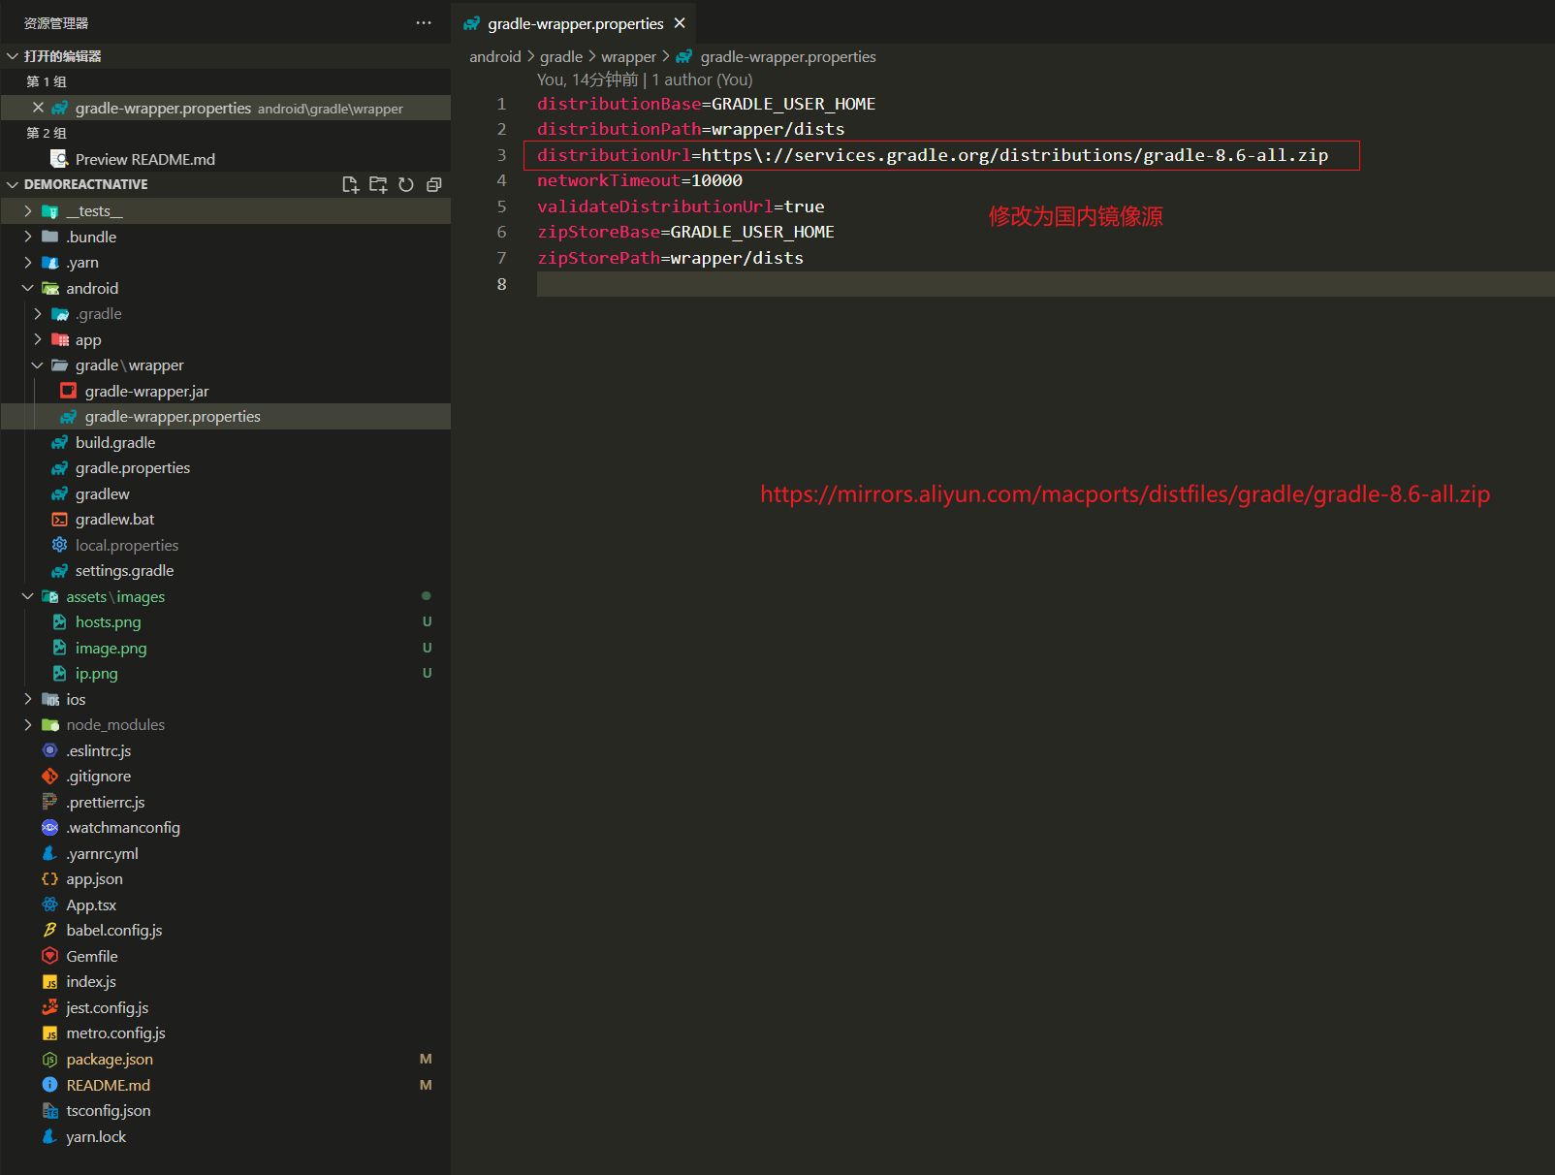Click the .gitignore git icon
This screenshot has height=1175, width=1555.
click(x=50, y=777)
